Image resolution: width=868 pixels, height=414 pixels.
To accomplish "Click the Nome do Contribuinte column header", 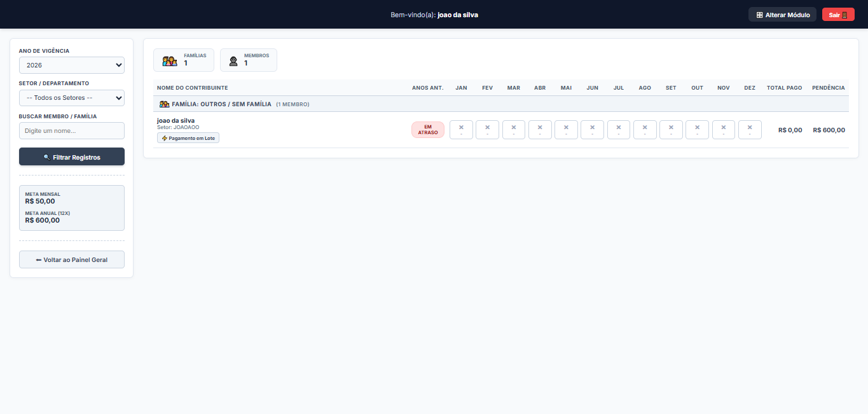I will [x=193, y=88].
